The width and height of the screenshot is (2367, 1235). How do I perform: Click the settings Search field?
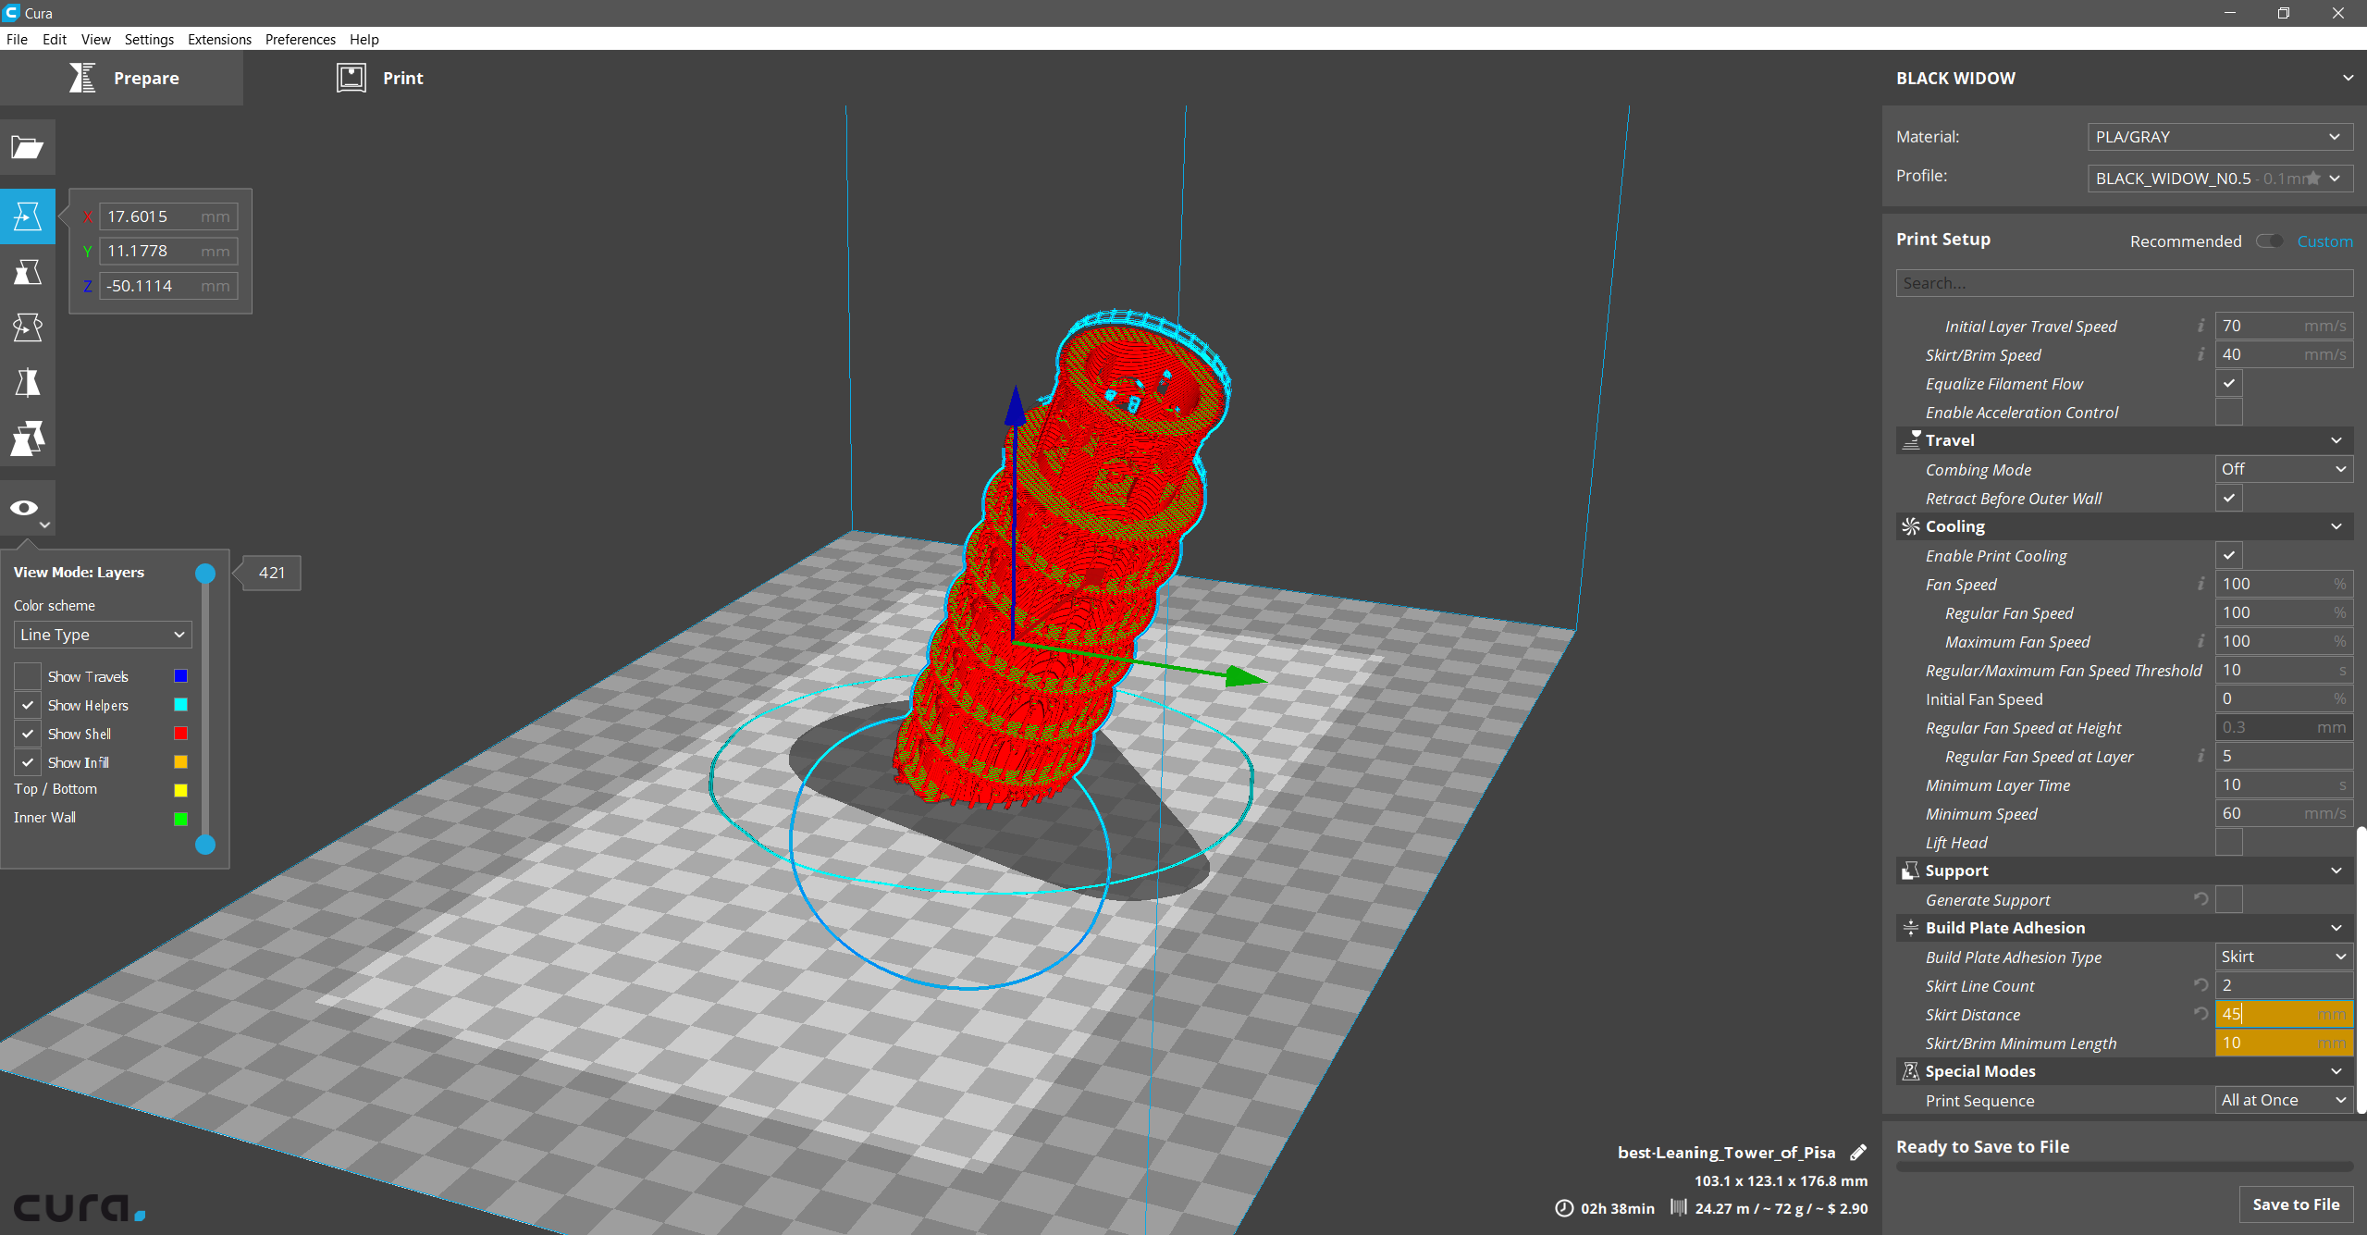[2124, 283]
